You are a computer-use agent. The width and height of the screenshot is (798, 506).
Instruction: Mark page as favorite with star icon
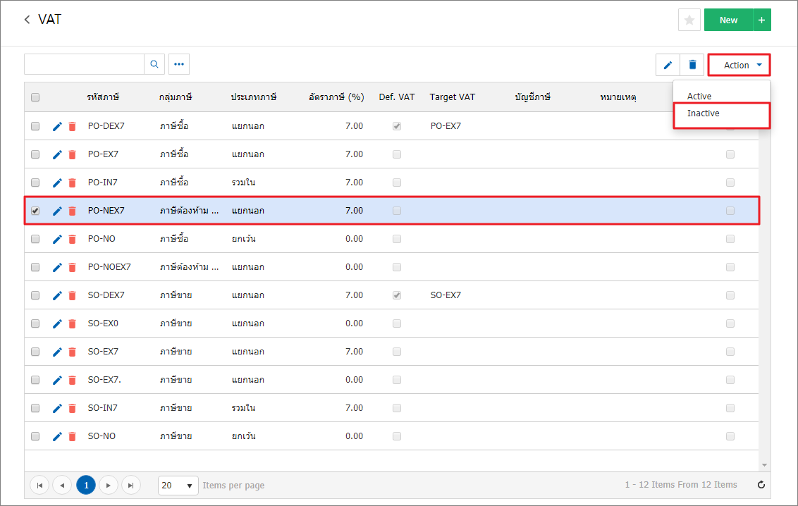pyautogui.click(x=689, y=20)
